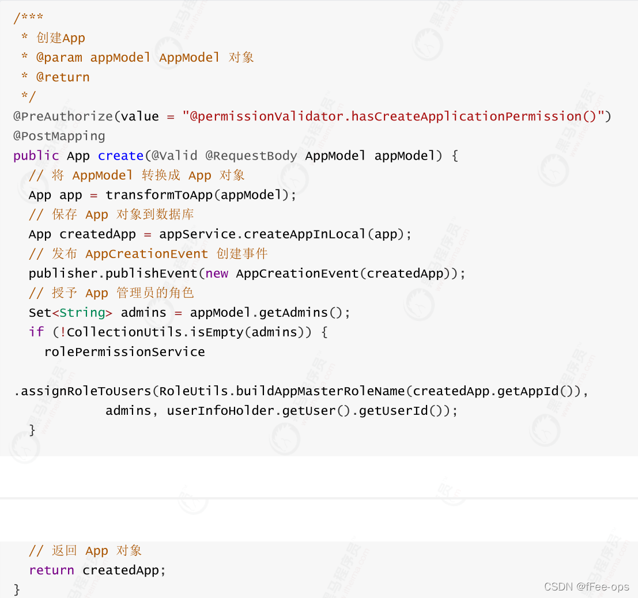Click the '@return' javadoc tag
Screen dimensions: 638x598
[x=63, y=77]
